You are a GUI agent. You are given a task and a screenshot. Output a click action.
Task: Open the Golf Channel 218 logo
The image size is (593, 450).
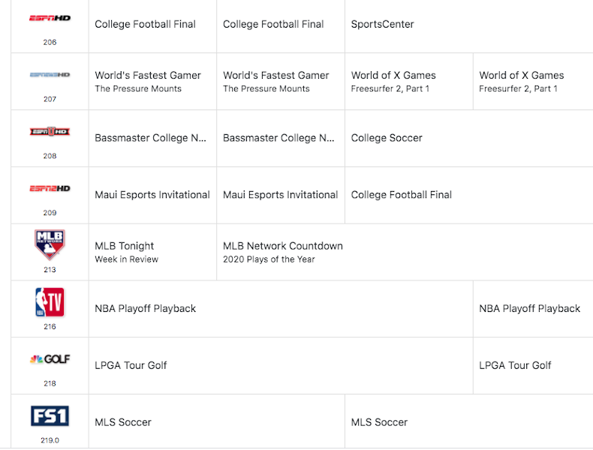coord(50,359)
